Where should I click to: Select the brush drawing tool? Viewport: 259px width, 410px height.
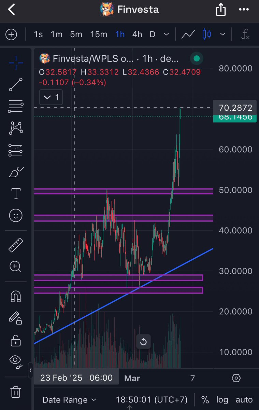(x=16, y=172)
